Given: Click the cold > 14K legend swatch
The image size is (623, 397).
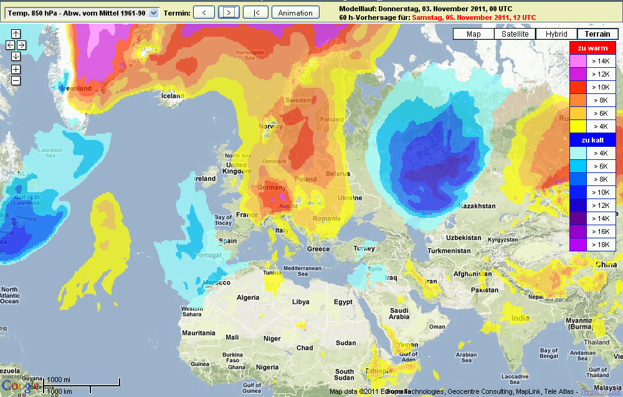Looking at the screenshot, I should click(x=578, y=219).
